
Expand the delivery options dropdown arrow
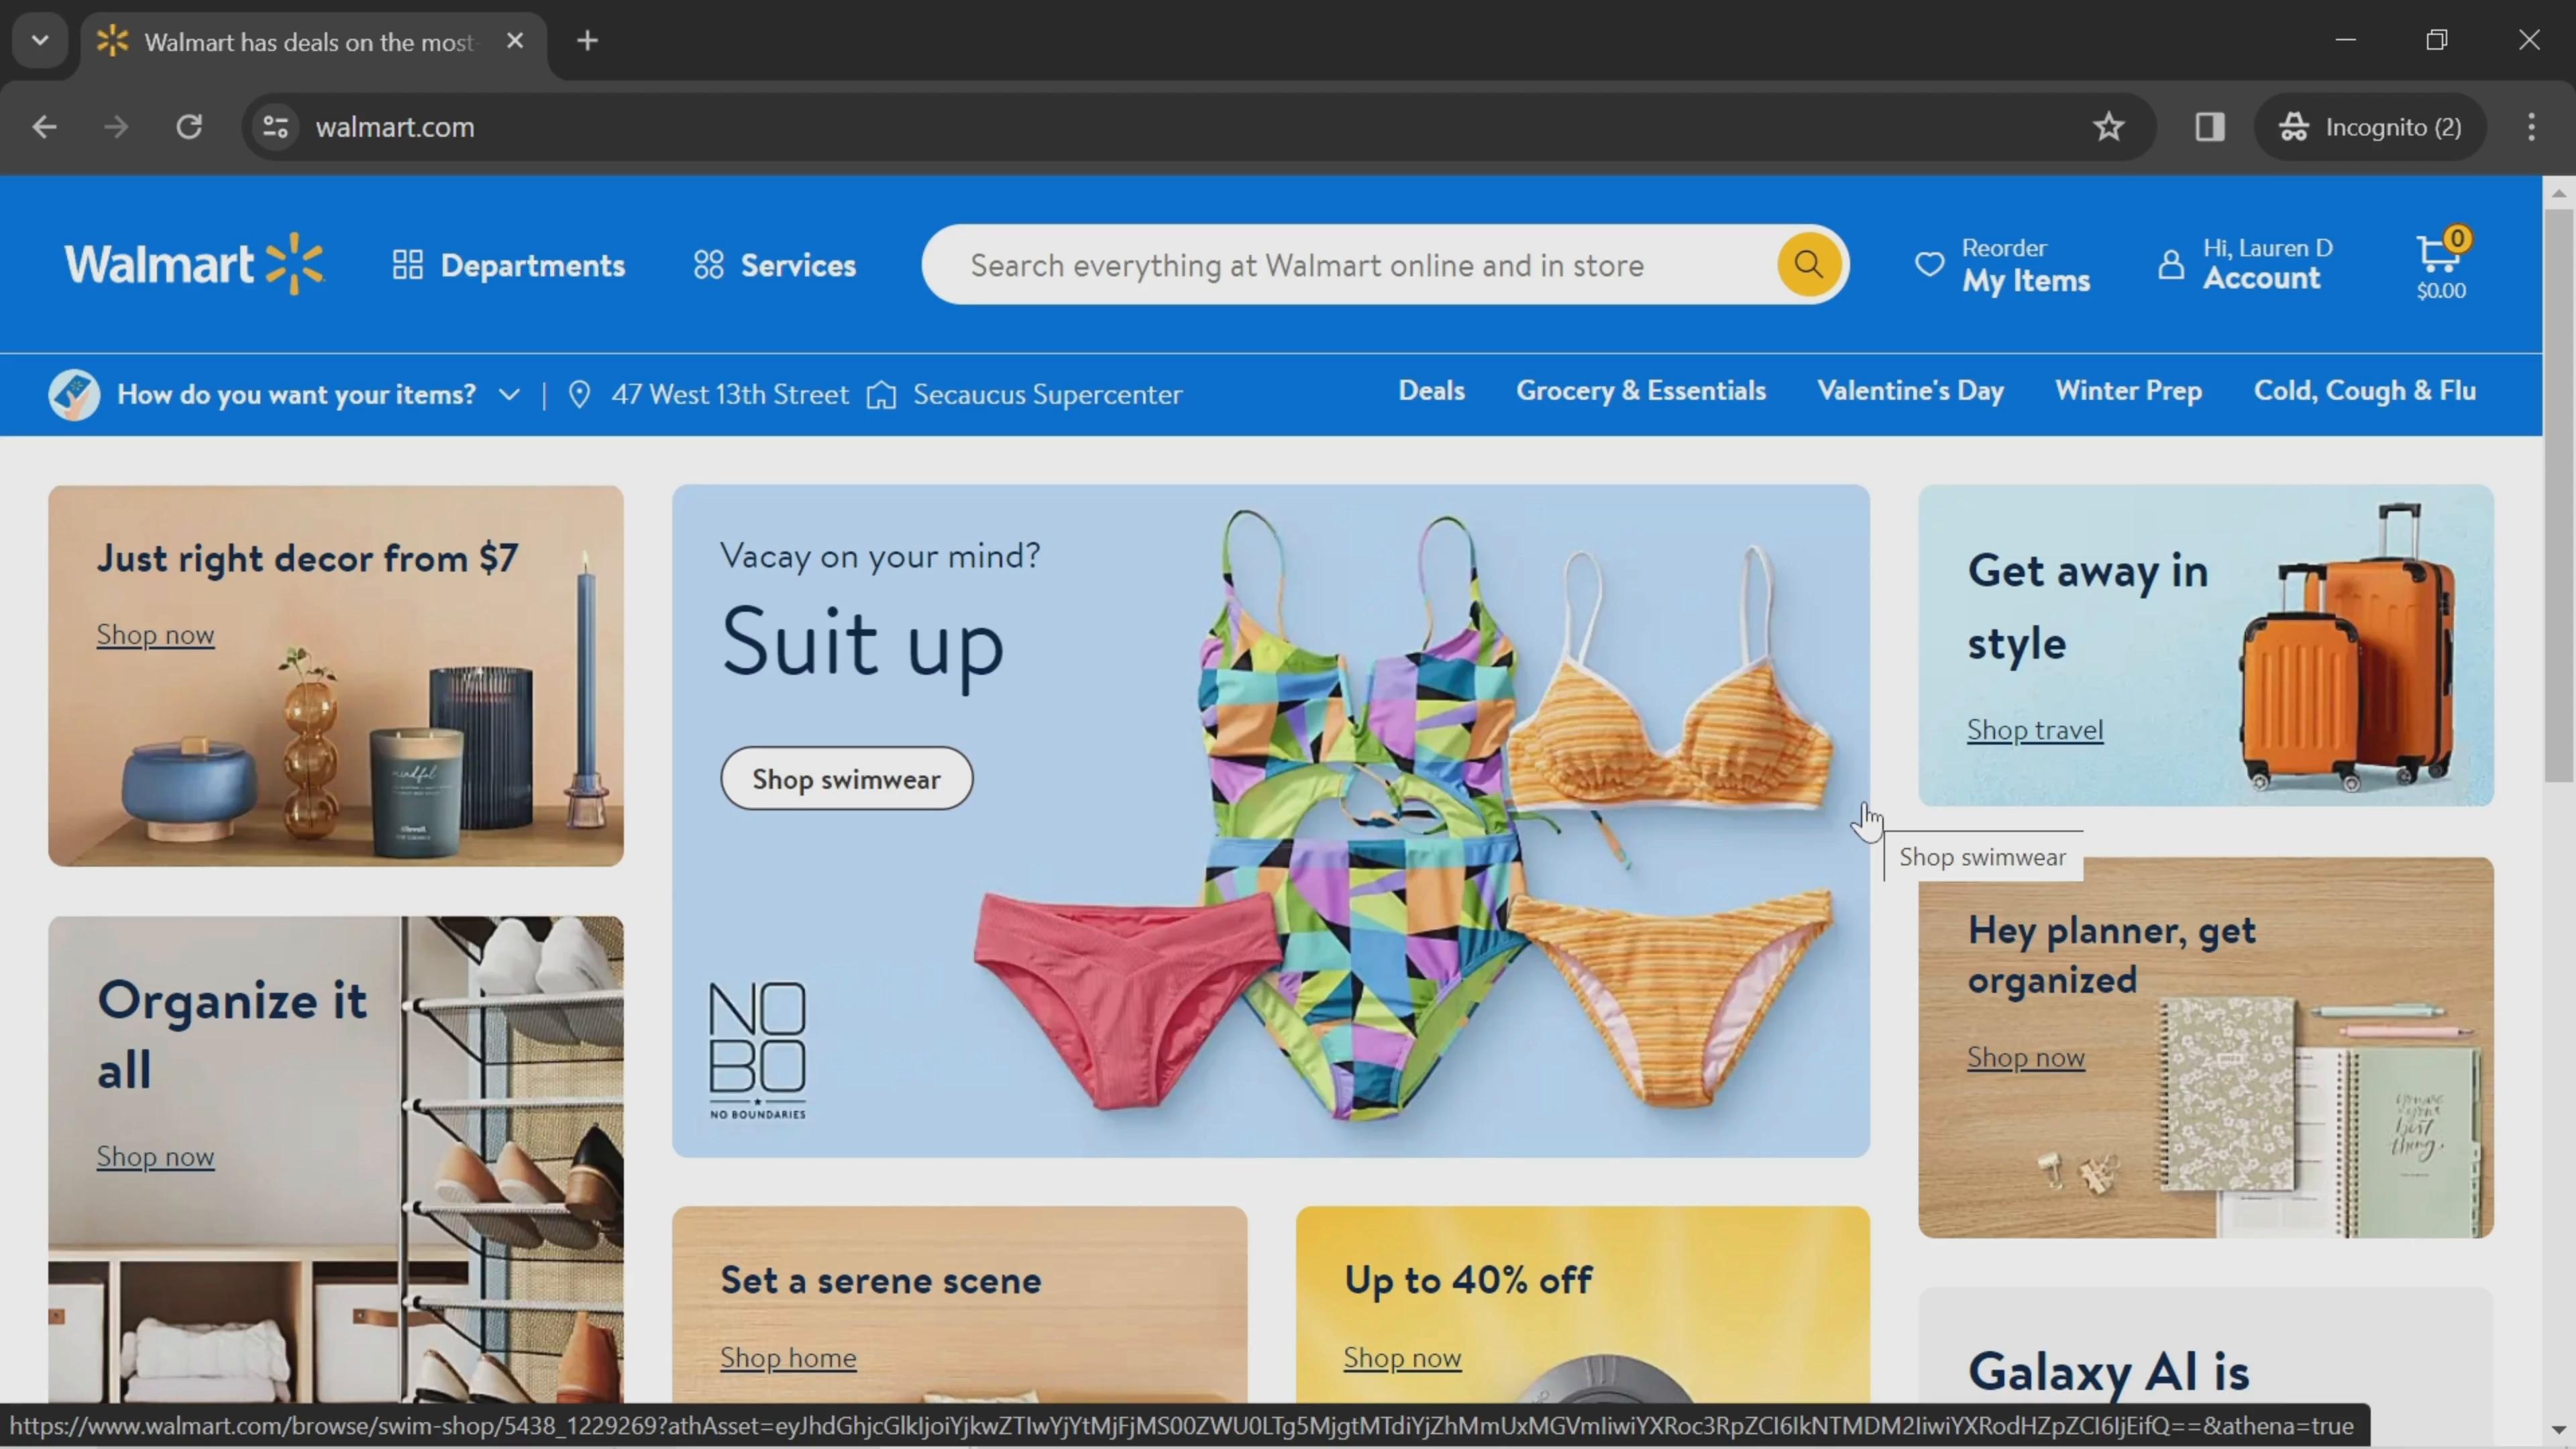510,392
